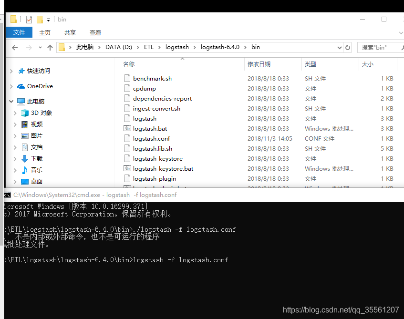This screenshot has width=404, height=319.
Task: Click the 3D 对象 folder icon
Action: (x=25, y=113)
